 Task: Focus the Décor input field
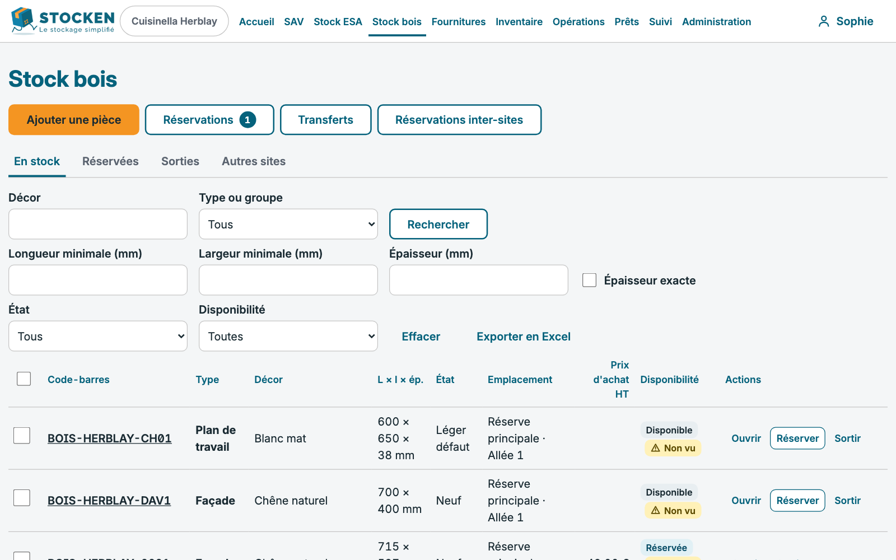click(98, 224)
